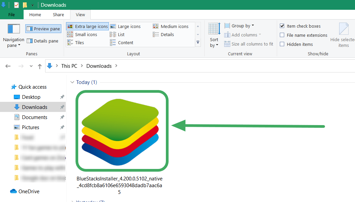Click New folder icon in title bar
This screenshot has height=202, width=355.
[x=25, y=5]
